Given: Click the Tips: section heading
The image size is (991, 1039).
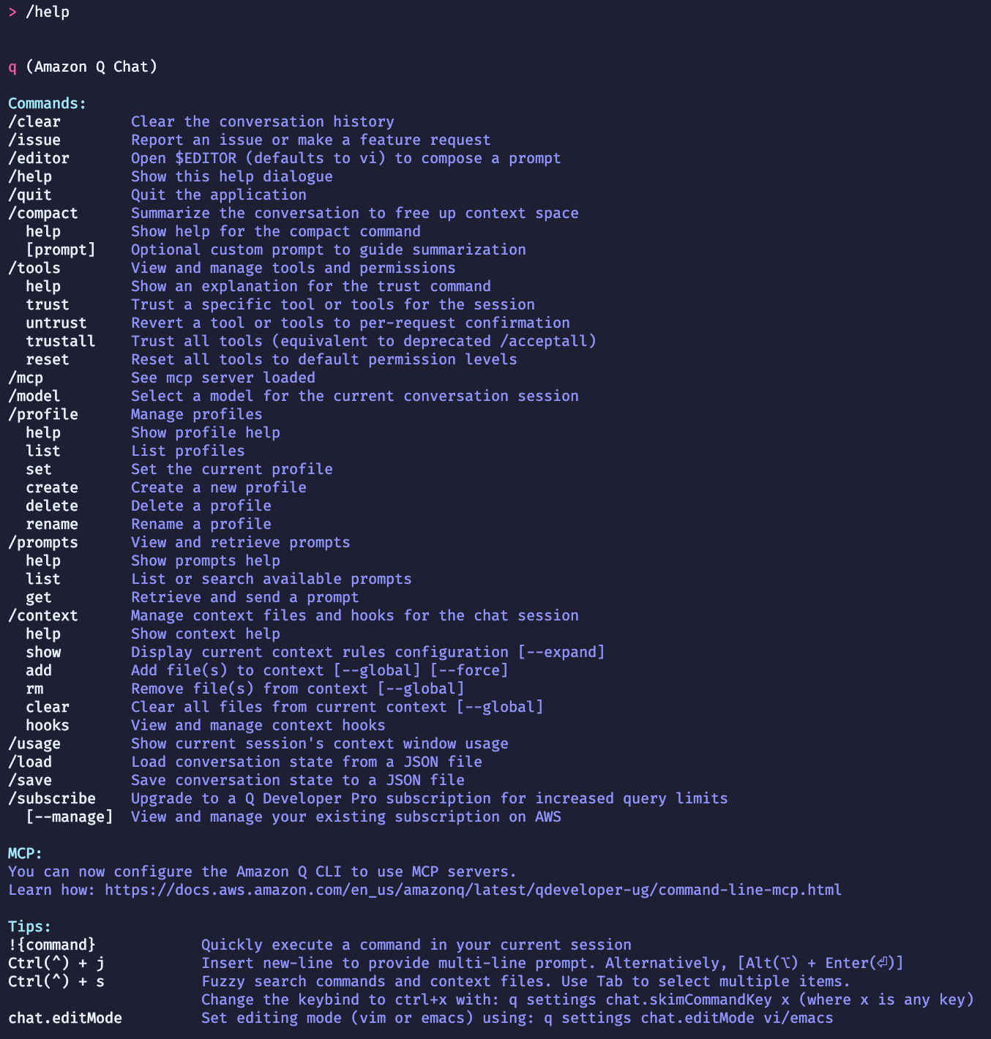Looking at the screenshot, I should click(30, 926).
